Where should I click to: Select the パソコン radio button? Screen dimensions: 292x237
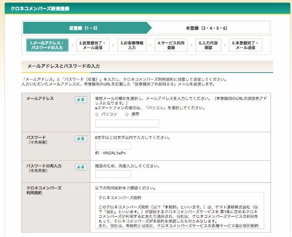(97, 115)
